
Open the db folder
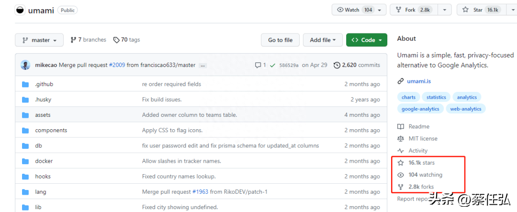point(39,146)
